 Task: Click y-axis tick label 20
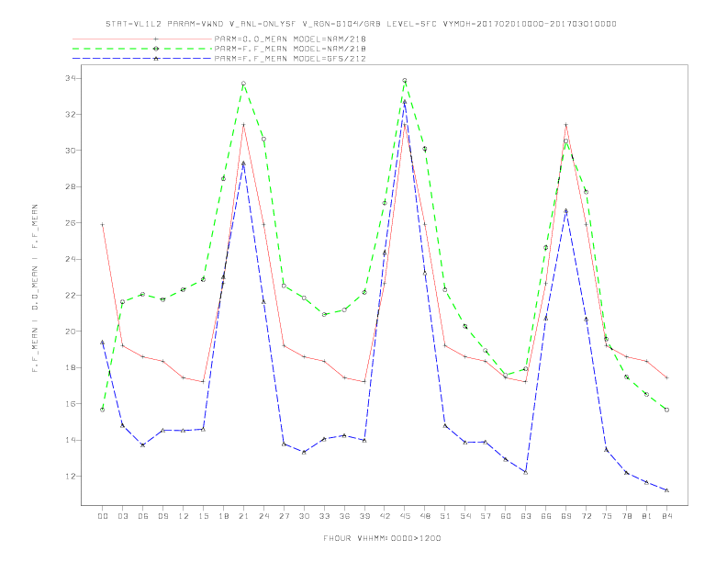pyautogui.click(x=71, y=332)
